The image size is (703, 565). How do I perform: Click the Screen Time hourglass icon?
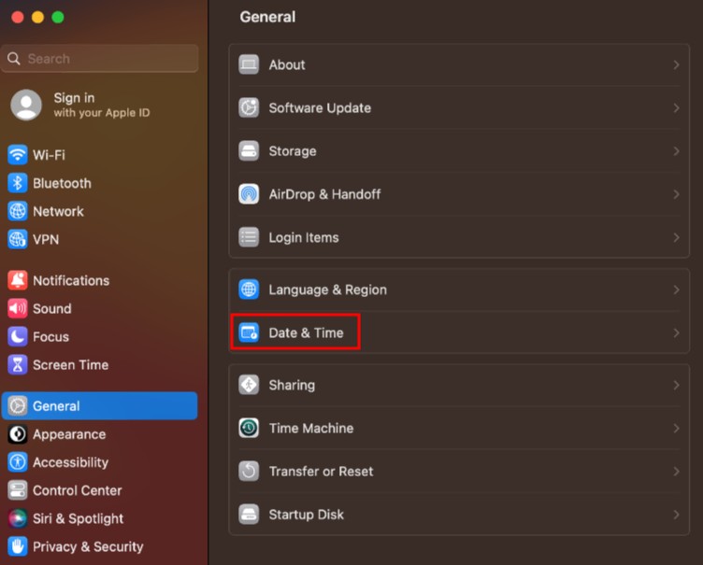point(18,364)
